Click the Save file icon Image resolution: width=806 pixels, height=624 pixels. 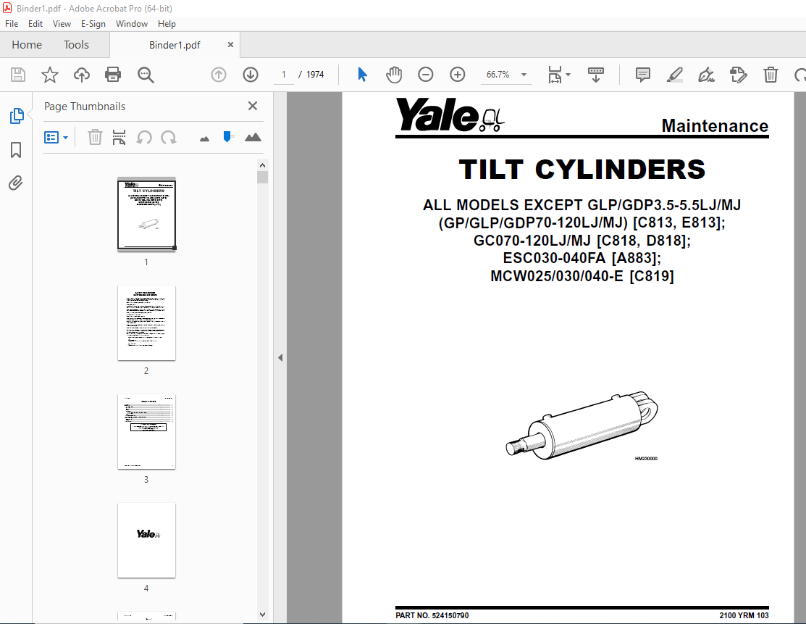click(x=18, y=75)
